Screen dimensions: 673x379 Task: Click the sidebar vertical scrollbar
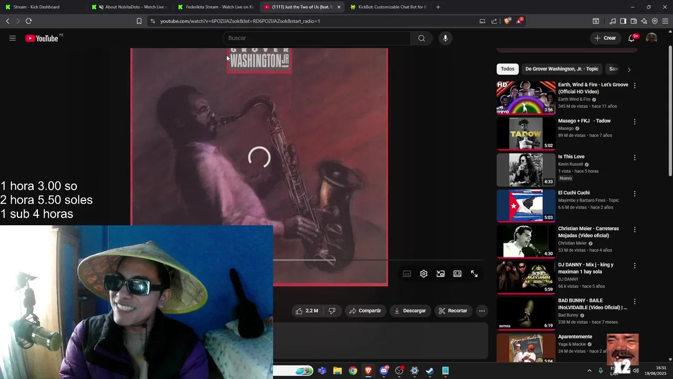point(670,111)
